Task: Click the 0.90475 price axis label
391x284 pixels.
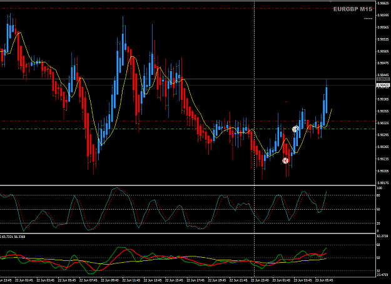Action: pyautogui.click(x=383, y=63)
